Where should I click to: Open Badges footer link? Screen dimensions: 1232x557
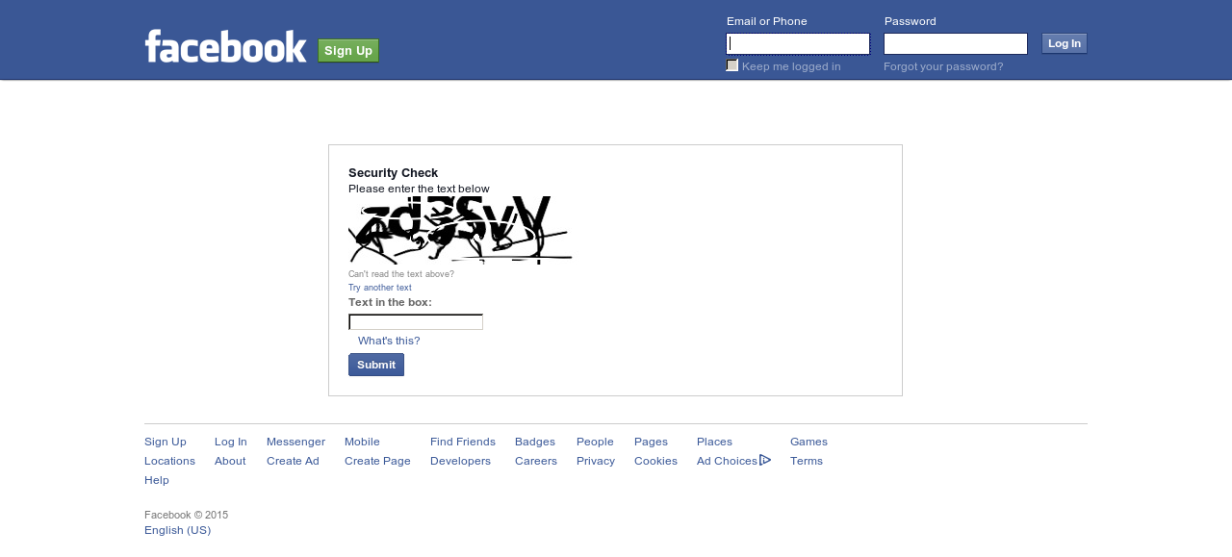point(535,442)
